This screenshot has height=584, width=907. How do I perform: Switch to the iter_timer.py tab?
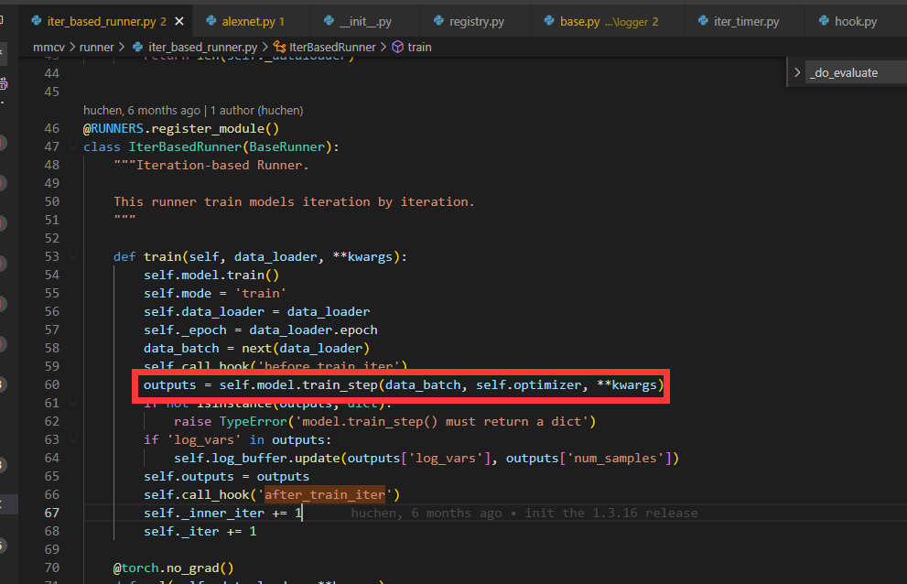point(746,21)
